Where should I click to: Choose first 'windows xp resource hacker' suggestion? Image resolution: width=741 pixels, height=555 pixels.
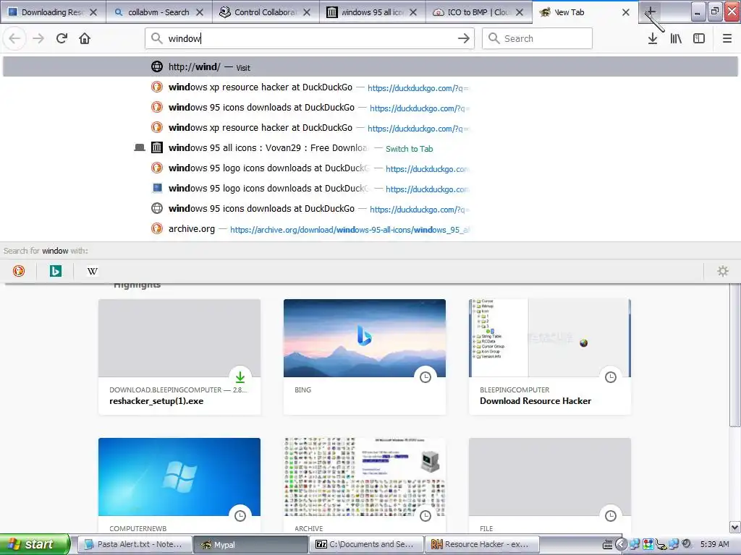pos(370,87)
